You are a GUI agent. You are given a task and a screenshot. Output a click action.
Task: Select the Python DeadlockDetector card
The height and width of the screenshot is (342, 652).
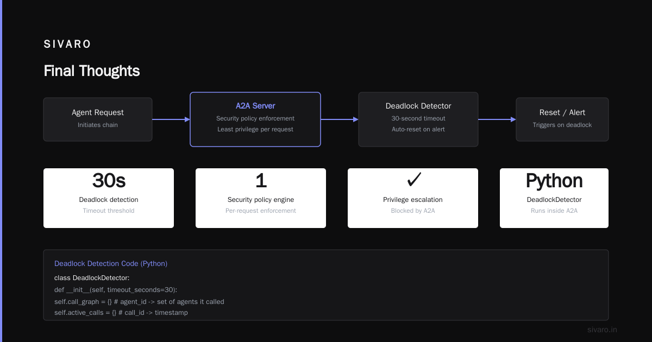click(x=554, y=198)
